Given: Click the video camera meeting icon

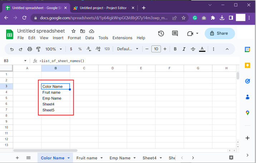Looking at the screenshot, I should tap(190, 33).
